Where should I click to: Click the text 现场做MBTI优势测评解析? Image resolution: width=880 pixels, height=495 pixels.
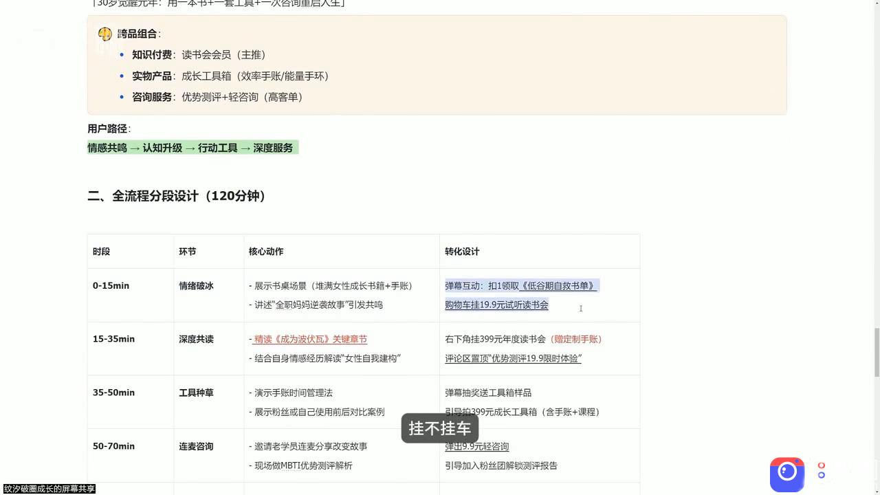[303, 465]
